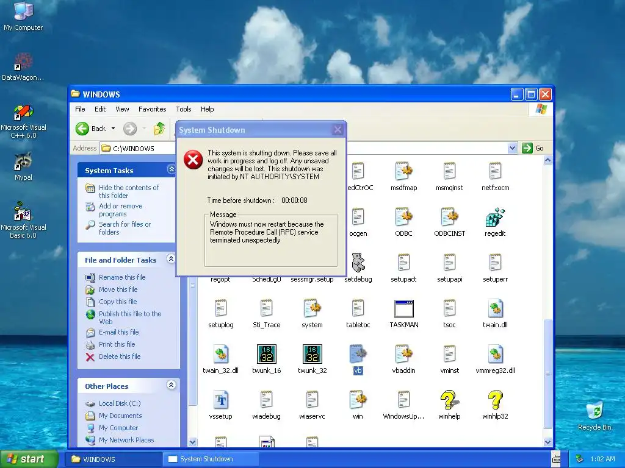Open the Edit menu
Screen dimensions: 625x468
[100, 109]
